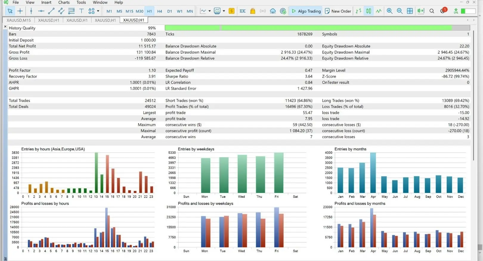Draw a horizontal line on the chart
The height and width of the screenshot is (261, 483).
[x=41, y=11]
